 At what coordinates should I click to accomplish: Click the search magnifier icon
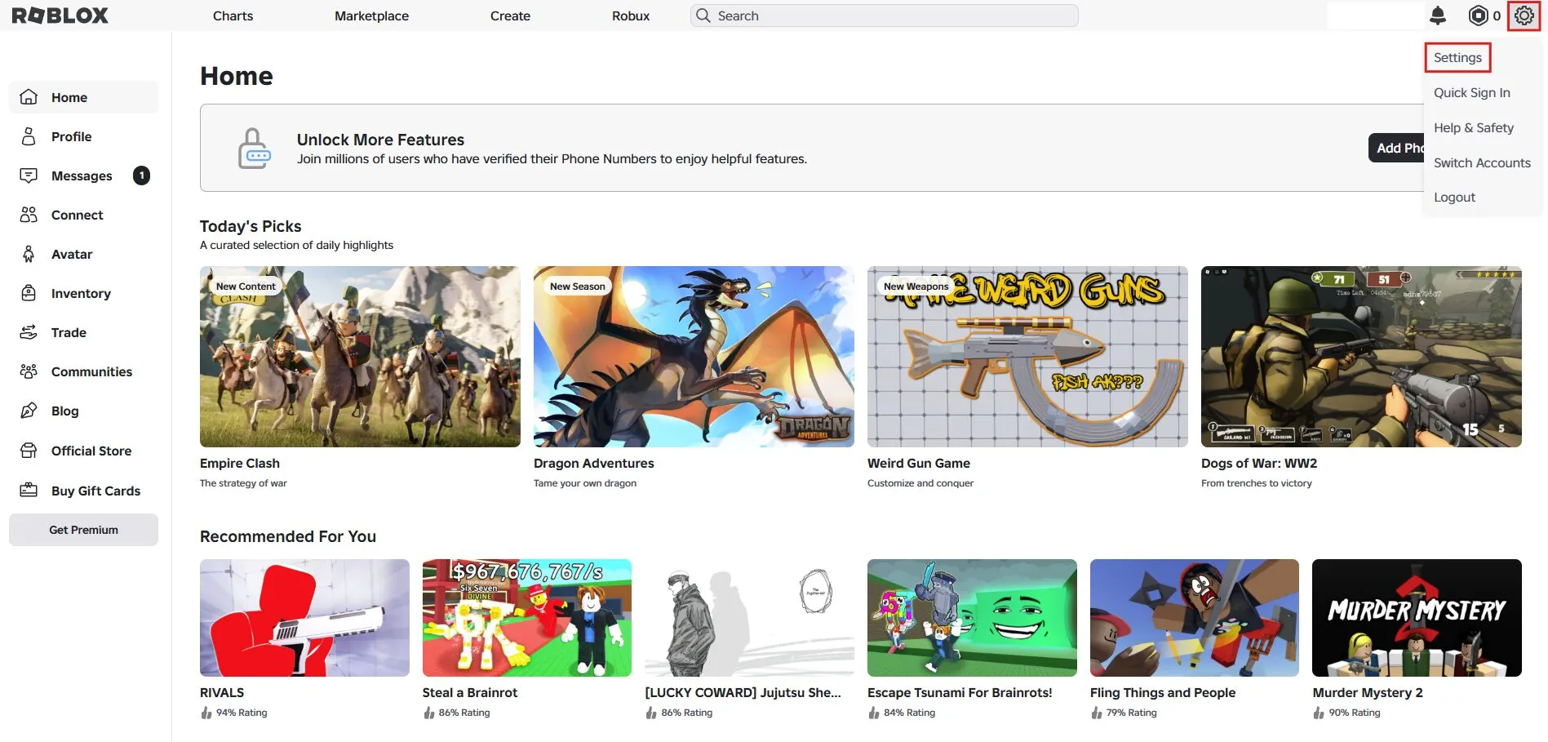[703, 16]
